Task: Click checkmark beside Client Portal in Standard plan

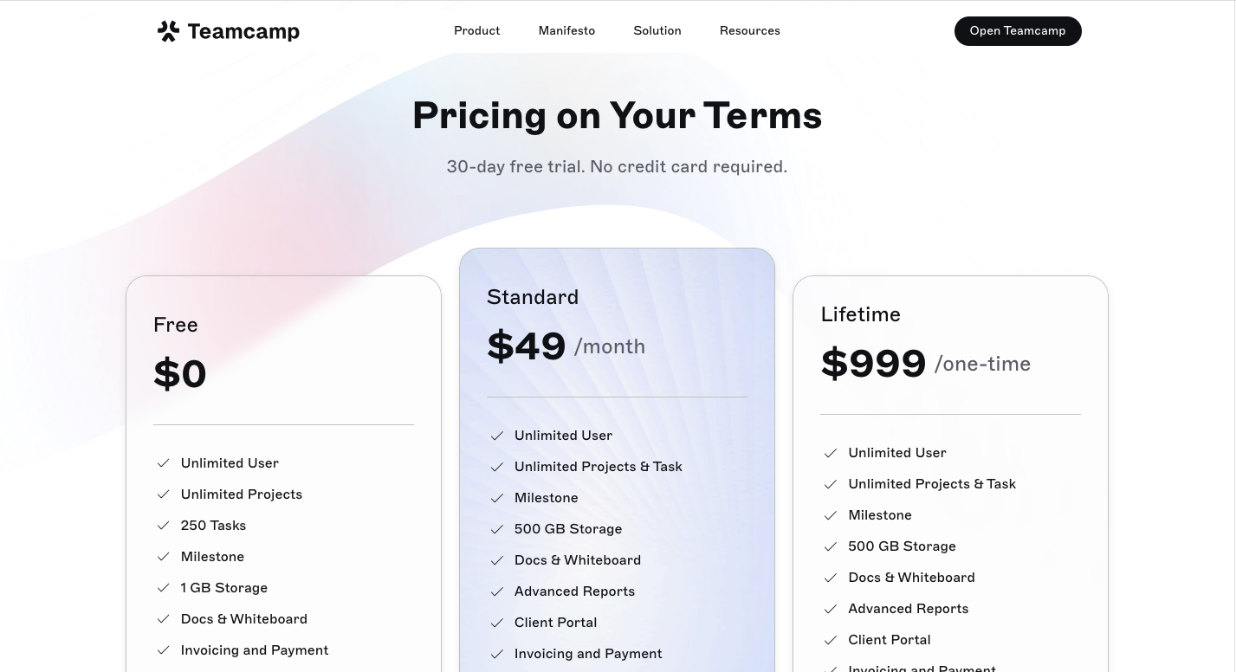Action: tap(497, 623)
